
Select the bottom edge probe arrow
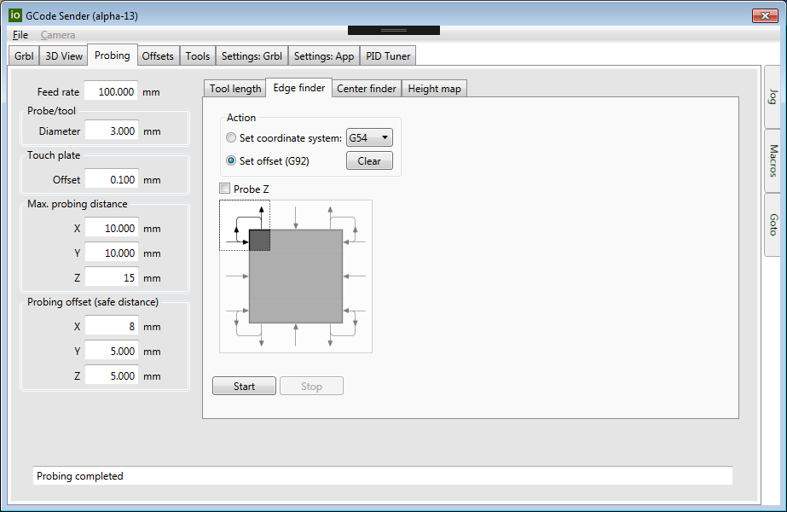[x=295, y=336]
